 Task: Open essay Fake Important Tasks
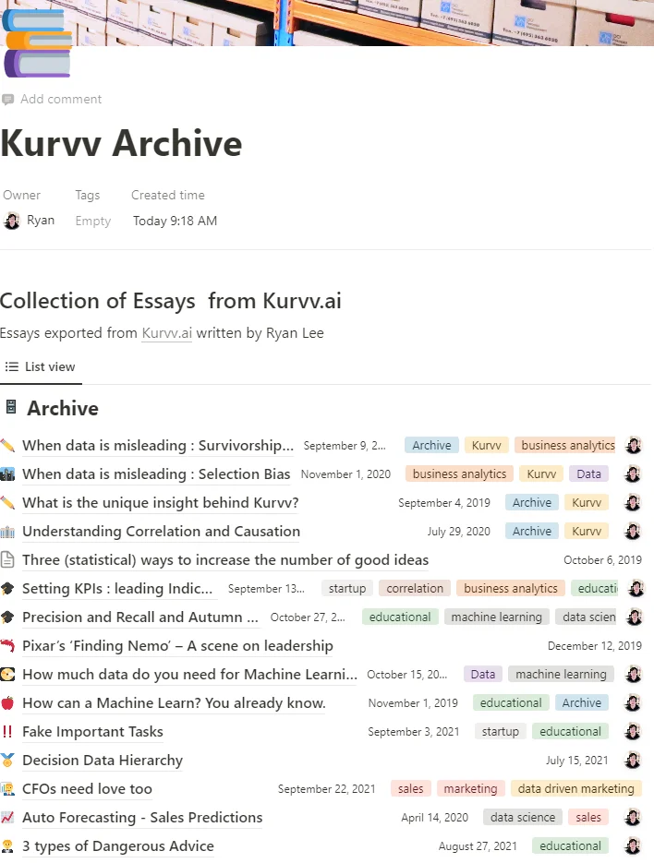coord(92,732)
